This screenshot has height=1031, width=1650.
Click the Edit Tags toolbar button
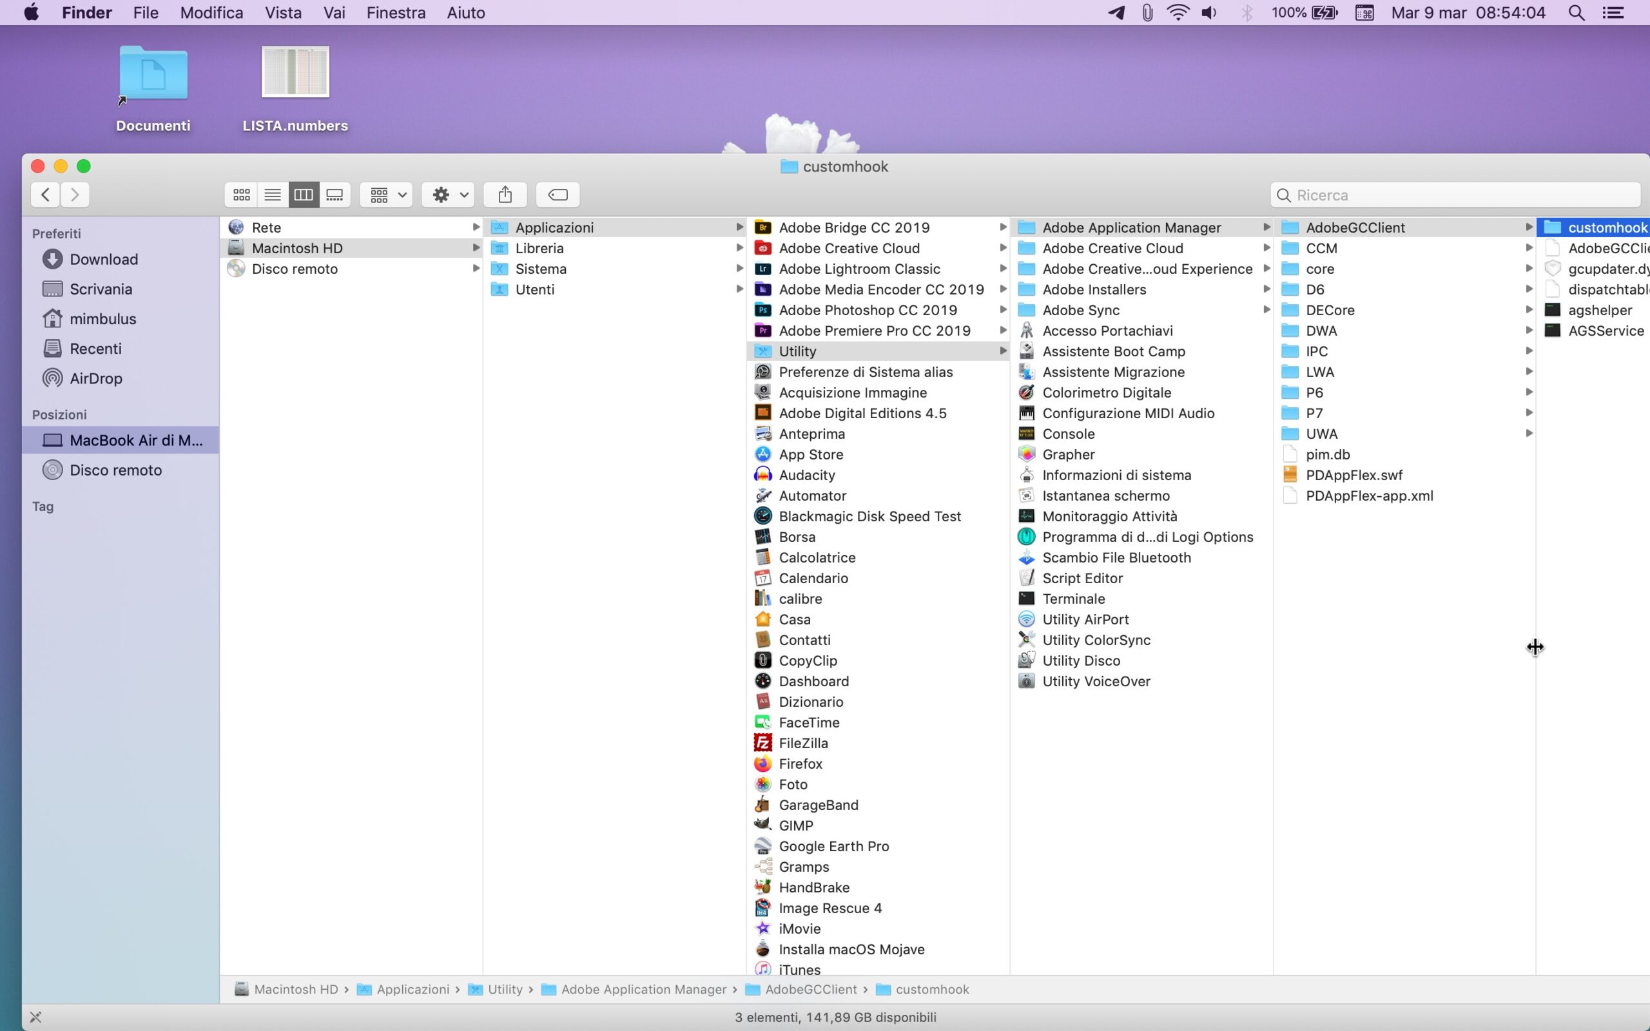[x=558, y=195]
